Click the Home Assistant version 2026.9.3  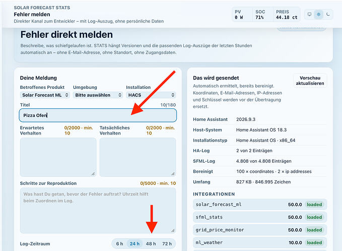click(x=246, y=119)
